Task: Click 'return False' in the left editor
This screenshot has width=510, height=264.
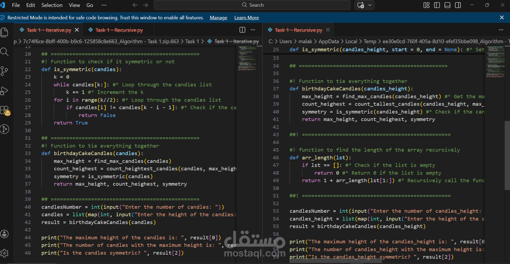Action: point(97,115)
